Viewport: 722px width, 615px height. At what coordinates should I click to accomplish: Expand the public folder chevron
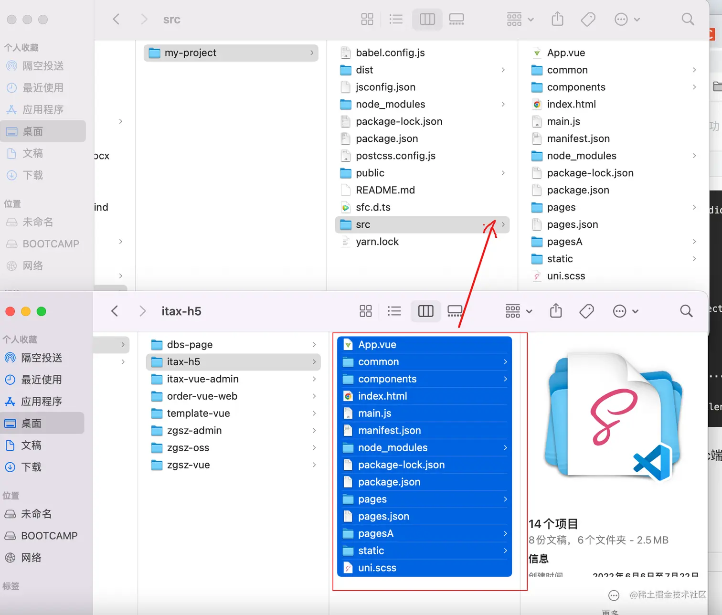pos(503,173)
